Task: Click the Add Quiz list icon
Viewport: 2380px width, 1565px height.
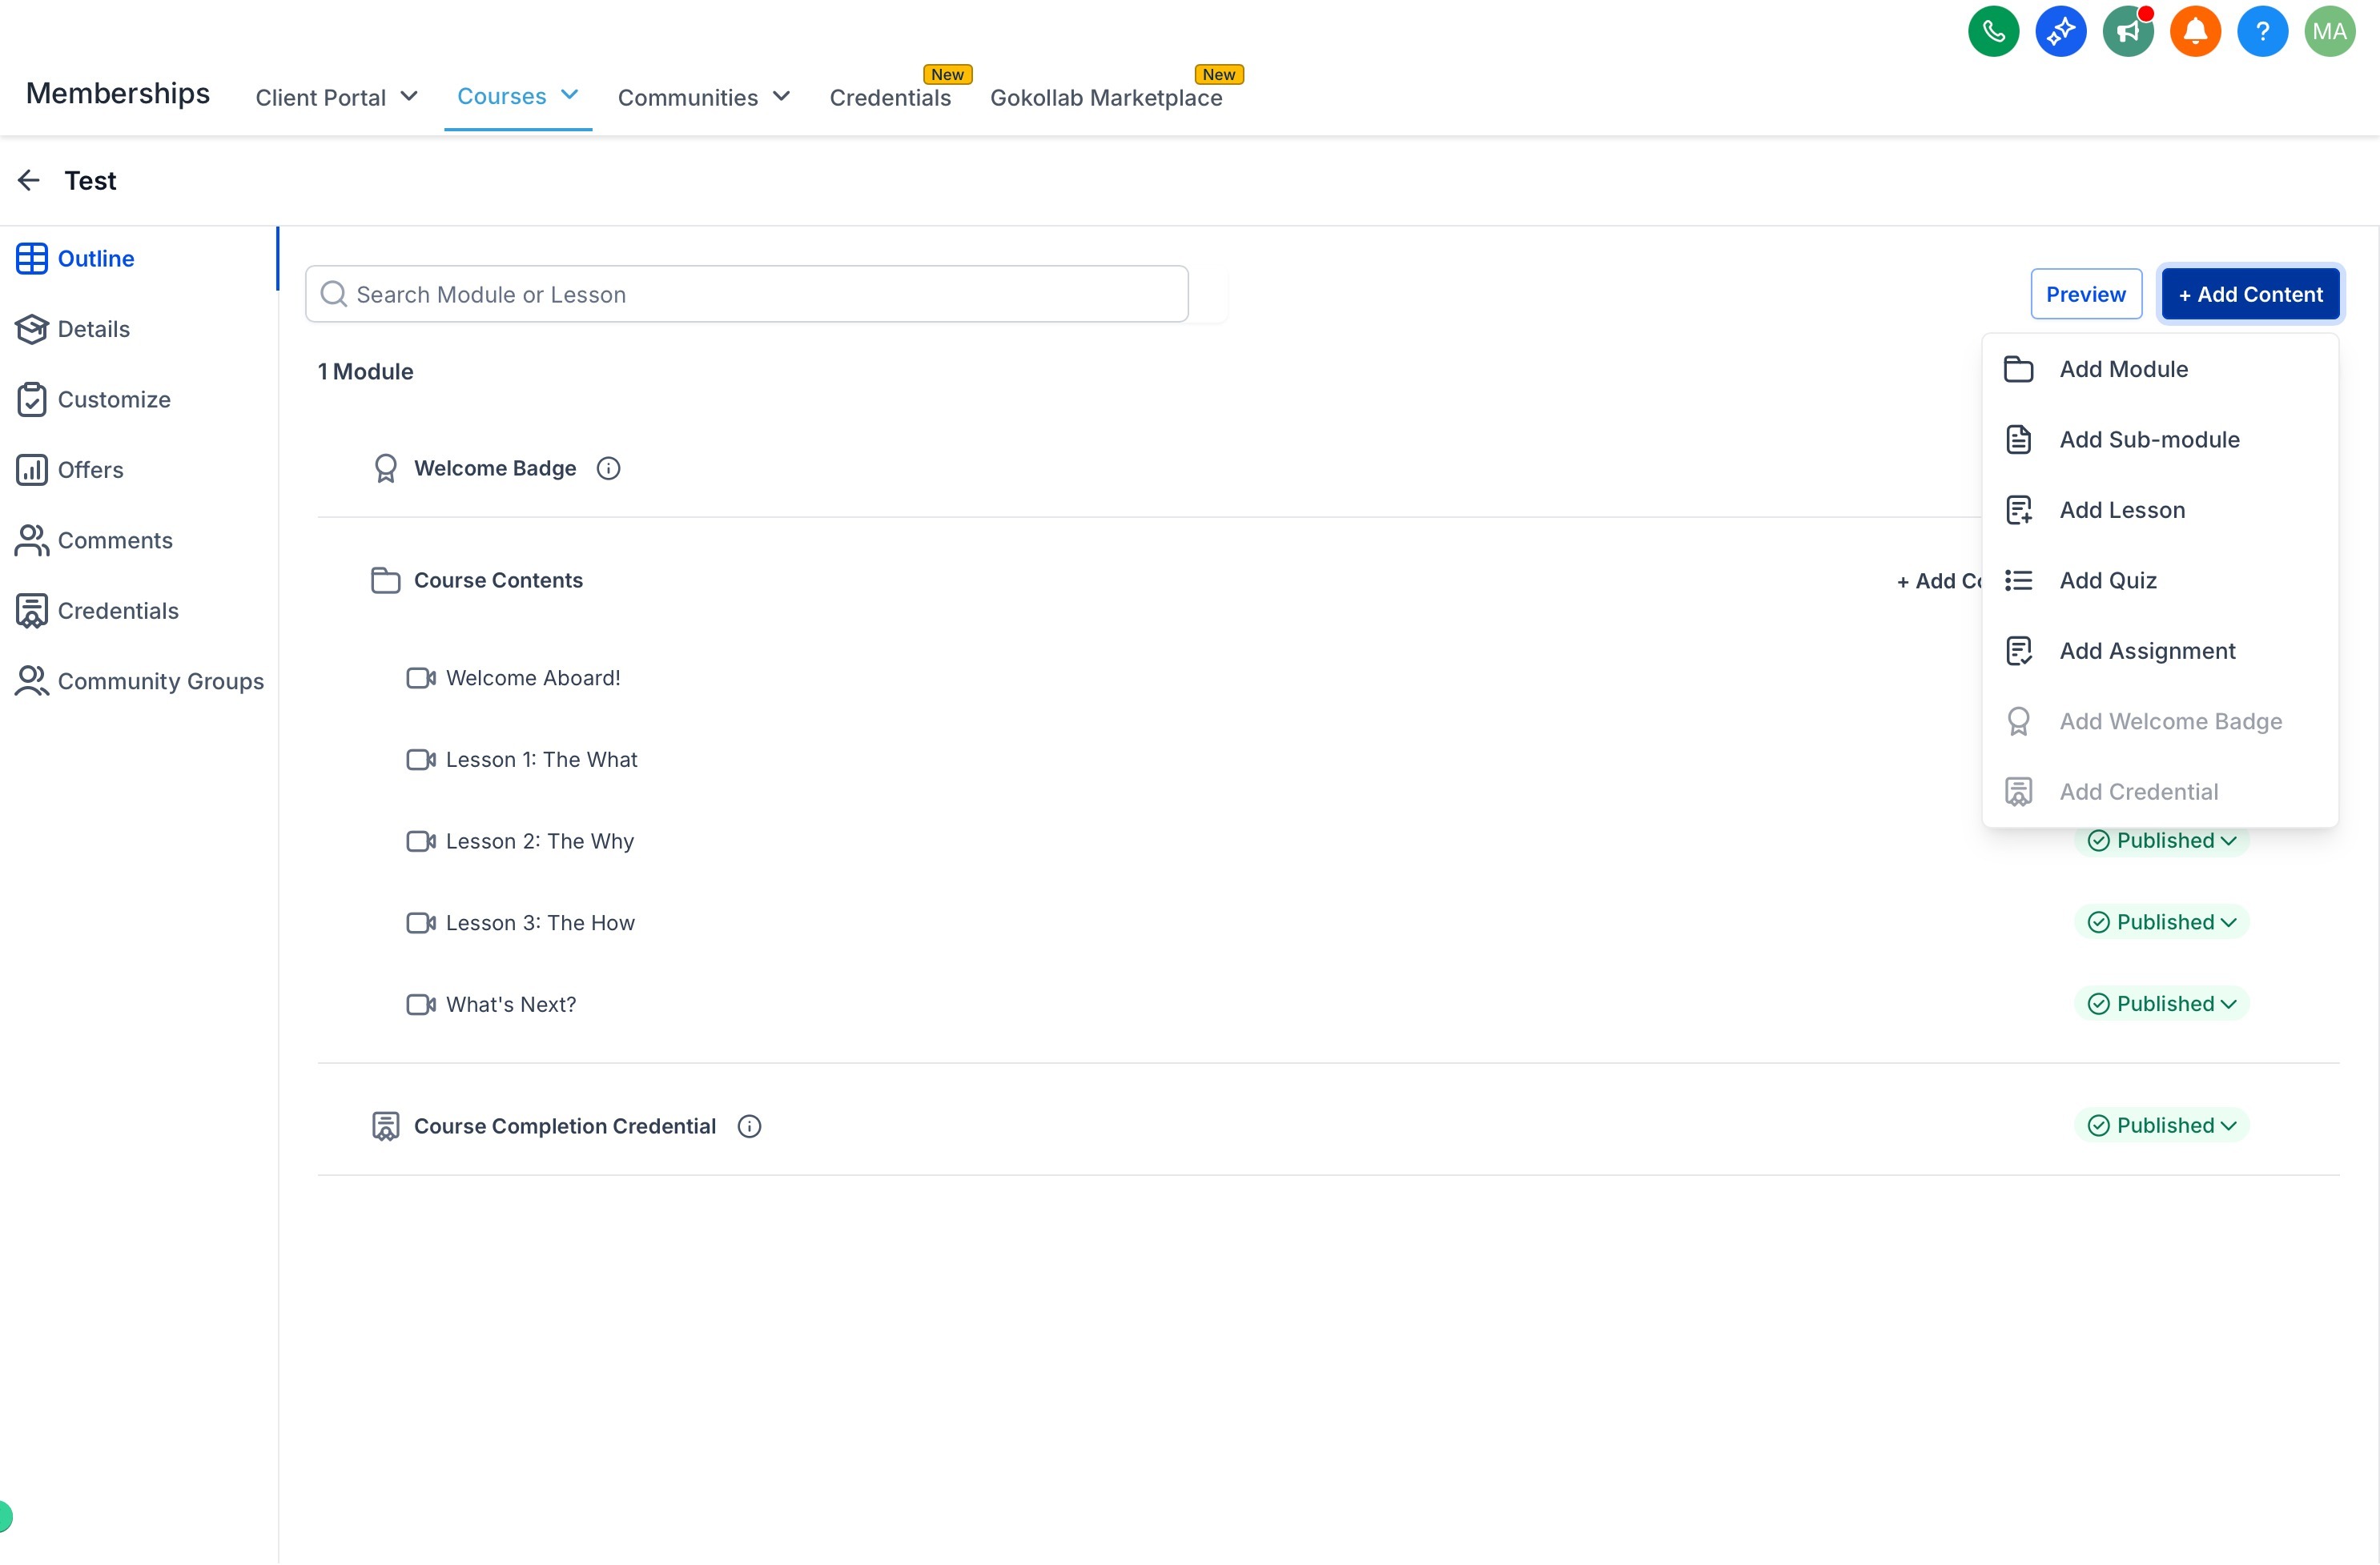Action: pos(2018,580)
